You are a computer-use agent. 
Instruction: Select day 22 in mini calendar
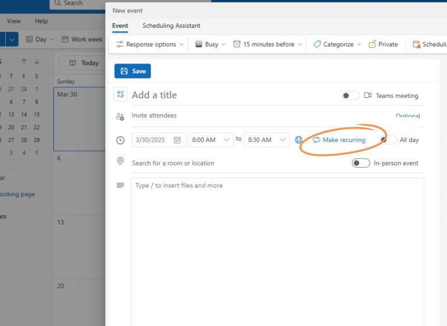coord(37,127)
